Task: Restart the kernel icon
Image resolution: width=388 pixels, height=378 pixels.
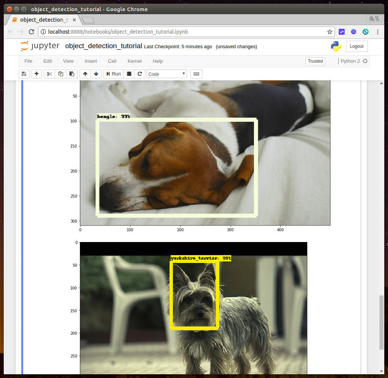Action: click(140, 74)
